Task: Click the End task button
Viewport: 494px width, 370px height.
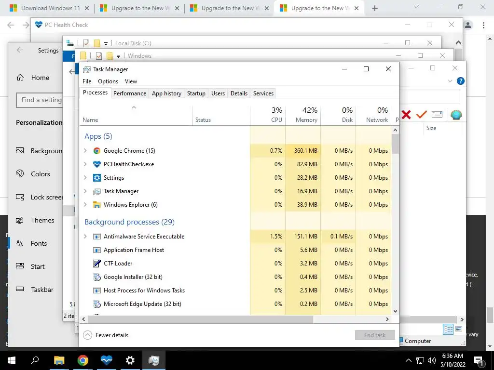Action: pyautogui.click(x=375, y=335)
